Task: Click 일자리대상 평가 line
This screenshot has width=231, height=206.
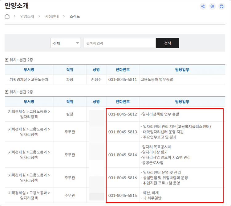Action: (154, 152)
